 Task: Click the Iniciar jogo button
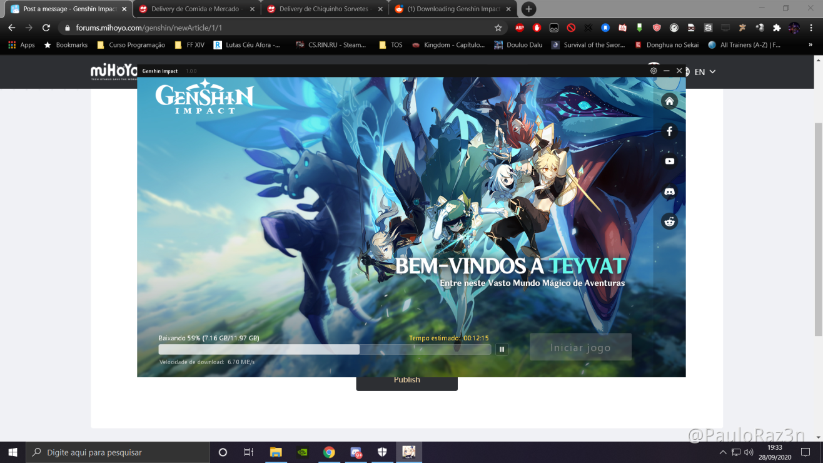click(580, 347)
